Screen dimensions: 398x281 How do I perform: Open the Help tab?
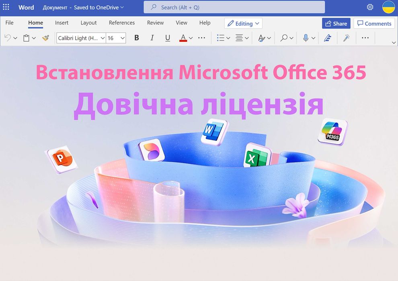[205, 23]
